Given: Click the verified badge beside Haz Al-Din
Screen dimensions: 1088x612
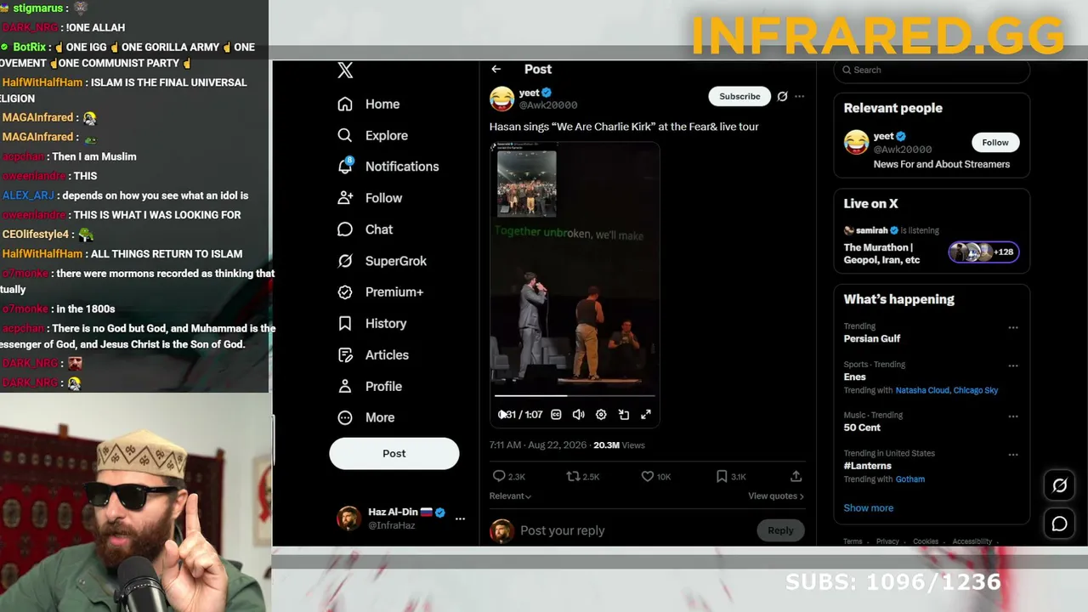Looking at the screenshot, I should [x=440, y=513].
